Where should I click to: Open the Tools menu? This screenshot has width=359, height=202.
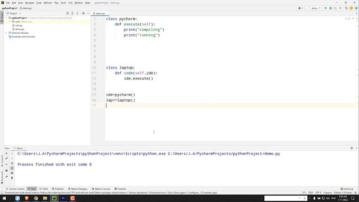click(x=63, y=3)
